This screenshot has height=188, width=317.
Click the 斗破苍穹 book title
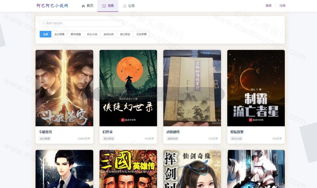[x=45, y=132]
